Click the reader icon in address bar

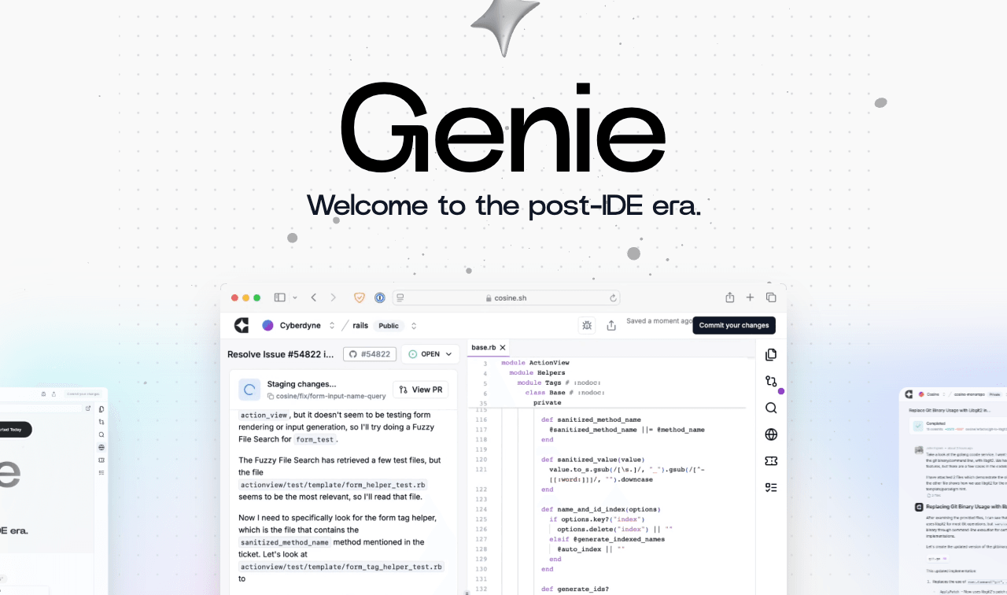(400, 298)
